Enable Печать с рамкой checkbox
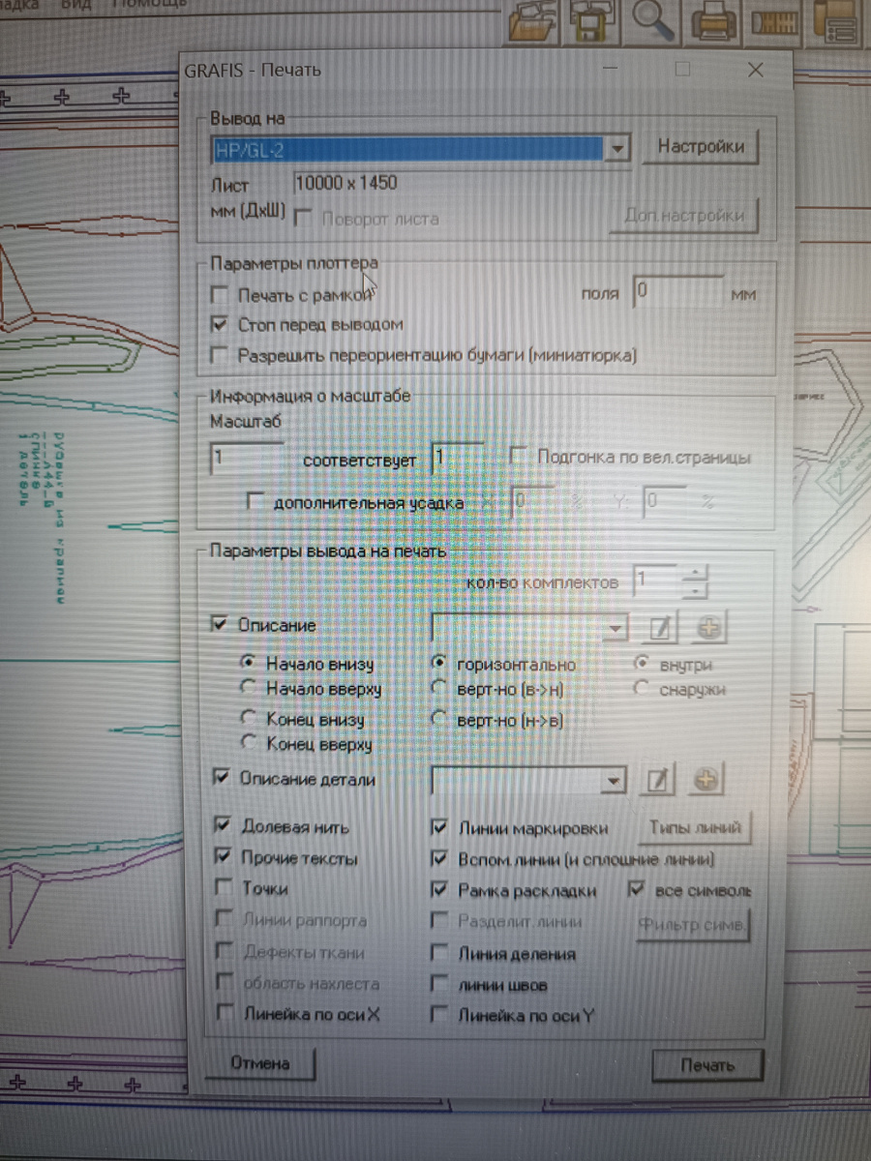Image resolution: width=871 pixels, height=1161 pixels. [x=221, y=294]
